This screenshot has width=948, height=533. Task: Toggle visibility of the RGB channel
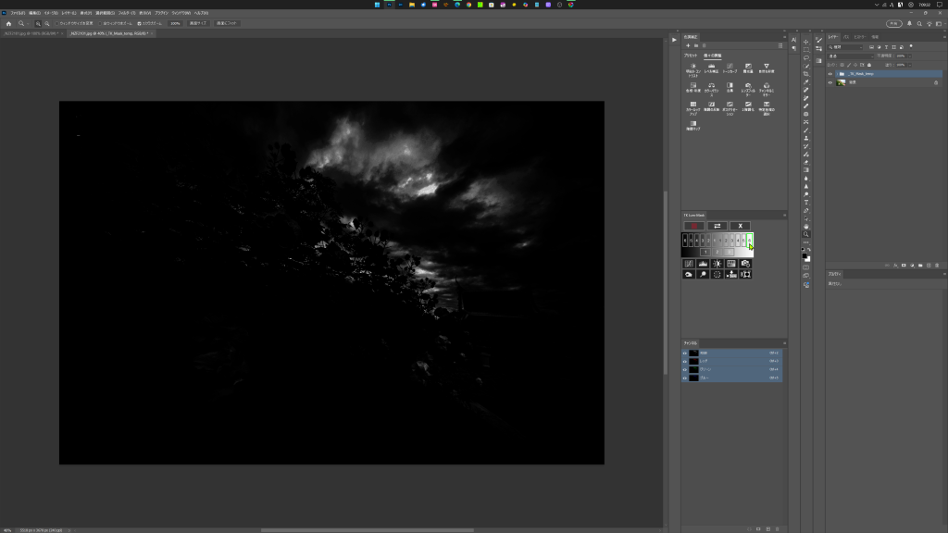point(686,353)
